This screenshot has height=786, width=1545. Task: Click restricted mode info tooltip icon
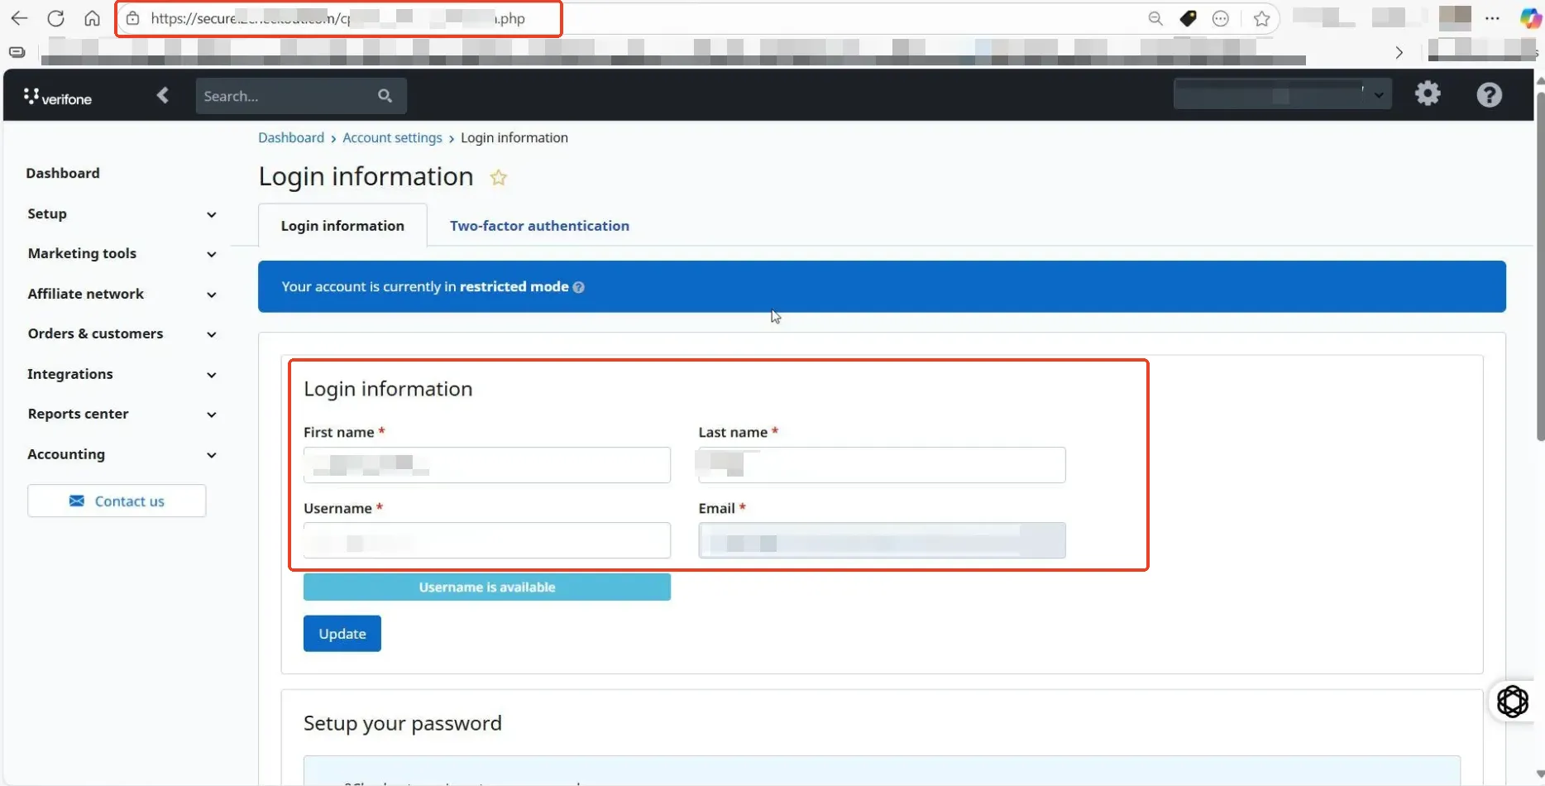pos(579,287)
